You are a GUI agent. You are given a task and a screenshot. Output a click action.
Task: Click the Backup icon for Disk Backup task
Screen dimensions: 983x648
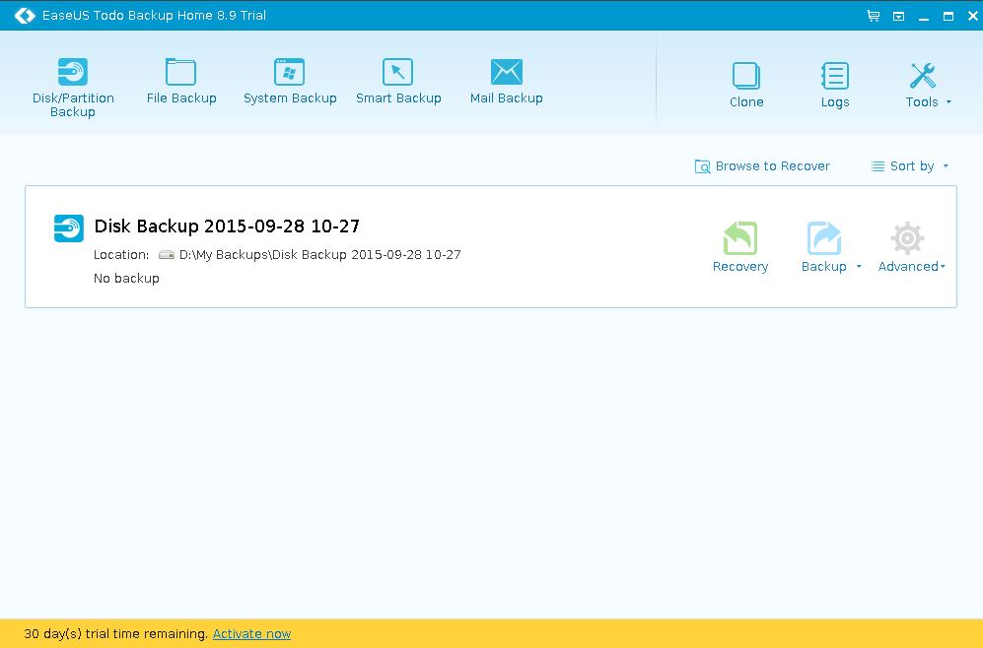point(823,238)
